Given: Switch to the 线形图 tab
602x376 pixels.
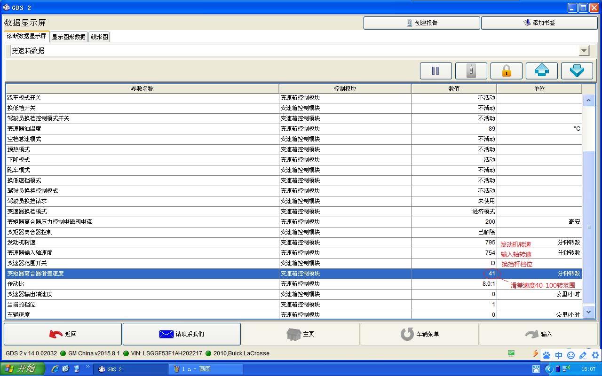Looking at the screenshot, I should pyautogui.click(x=99, y=37).
